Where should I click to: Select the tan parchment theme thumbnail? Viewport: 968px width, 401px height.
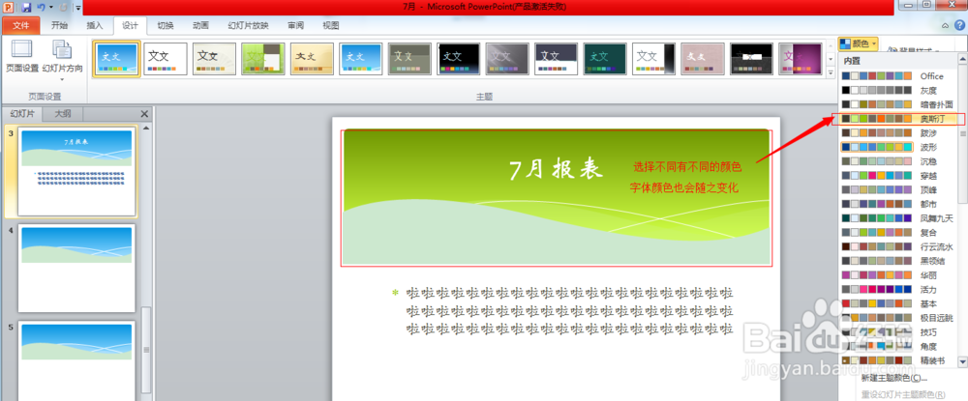click(313, 59)
